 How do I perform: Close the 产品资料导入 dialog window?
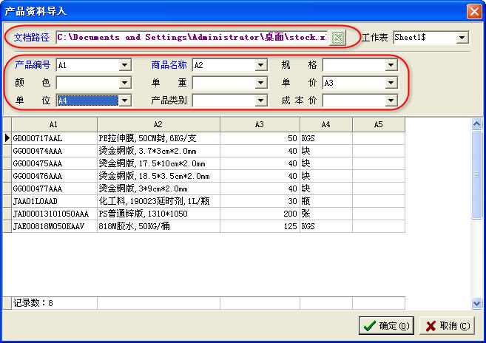coord(474,12)
